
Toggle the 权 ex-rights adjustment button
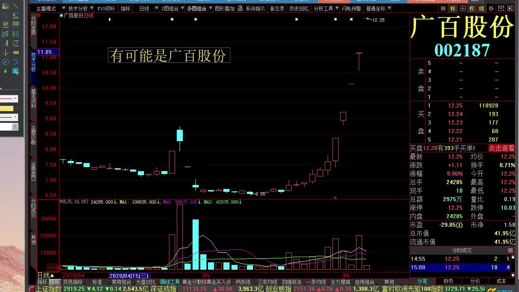click(x=472, y=9)
